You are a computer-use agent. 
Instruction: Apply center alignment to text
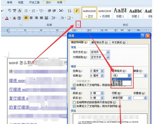(x=31, y=18)
